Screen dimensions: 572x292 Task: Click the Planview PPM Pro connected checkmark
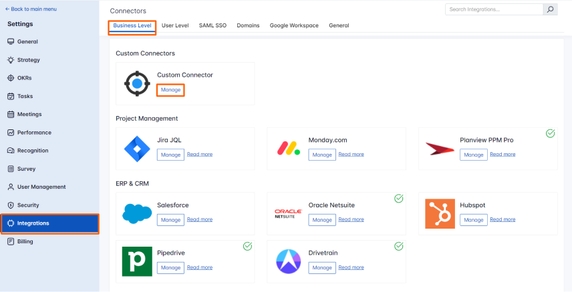pos(550,133)
